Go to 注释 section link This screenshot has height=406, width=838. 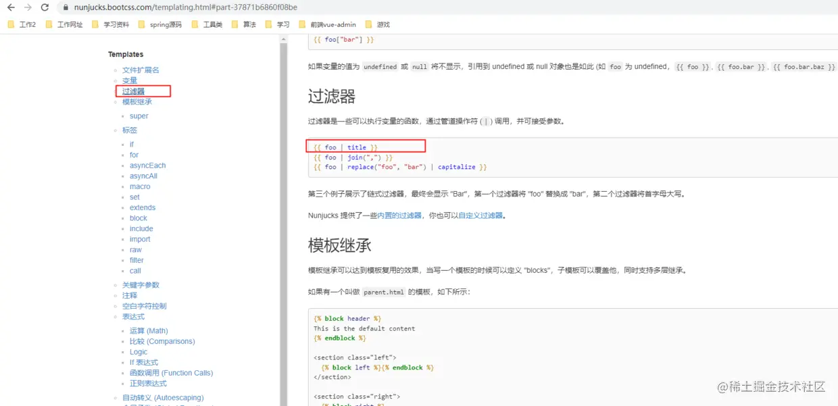tap(130, 296)
